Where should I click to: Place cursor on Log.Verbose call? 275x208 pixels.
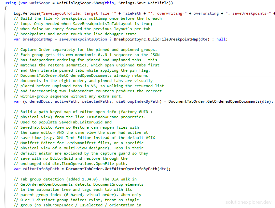(x=26, y=13)
